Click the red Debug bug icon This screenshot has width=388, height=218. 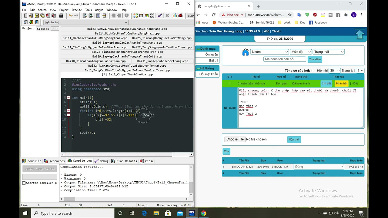coord(181,16)
